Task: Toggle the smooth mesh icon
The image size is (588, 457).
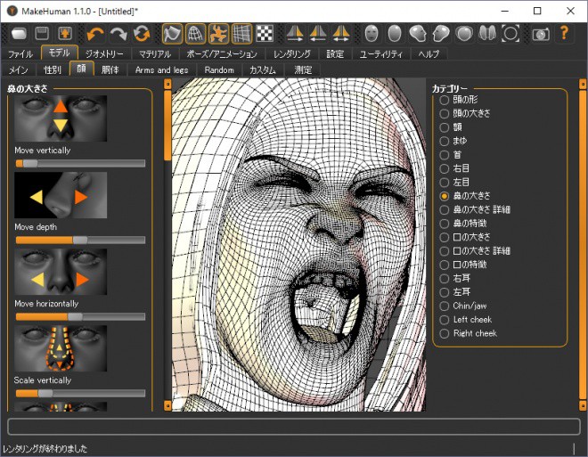Action: pyautogui.click(x=173, y=34)
